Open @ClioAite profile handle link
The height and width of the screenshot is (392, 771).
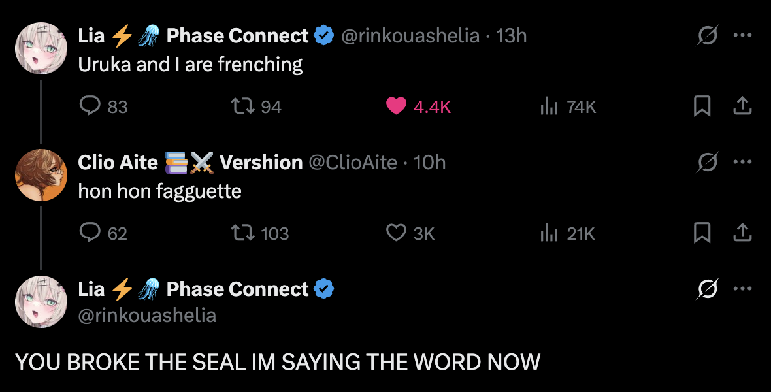(x=353, y=162)
